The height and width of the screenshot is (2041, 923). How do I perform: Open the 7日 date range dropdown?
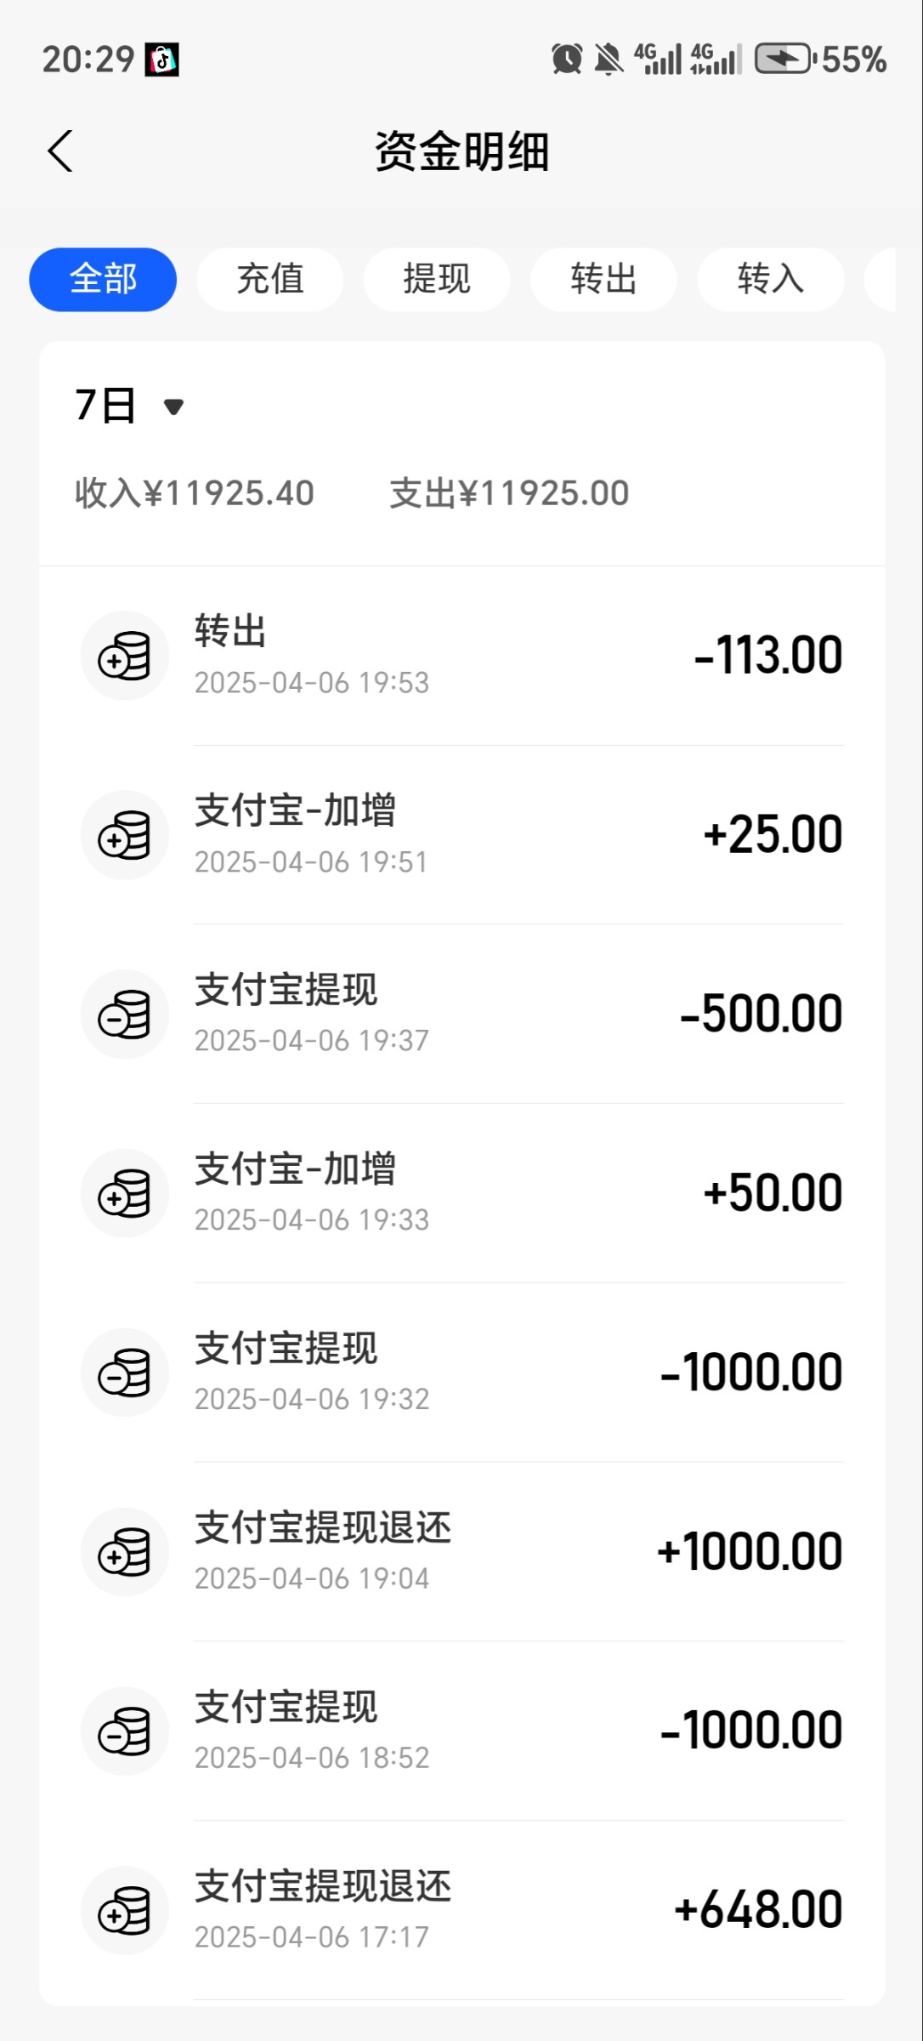pos(130,406)
